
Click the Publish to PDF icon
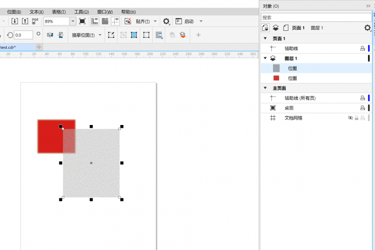coord(35,21)
